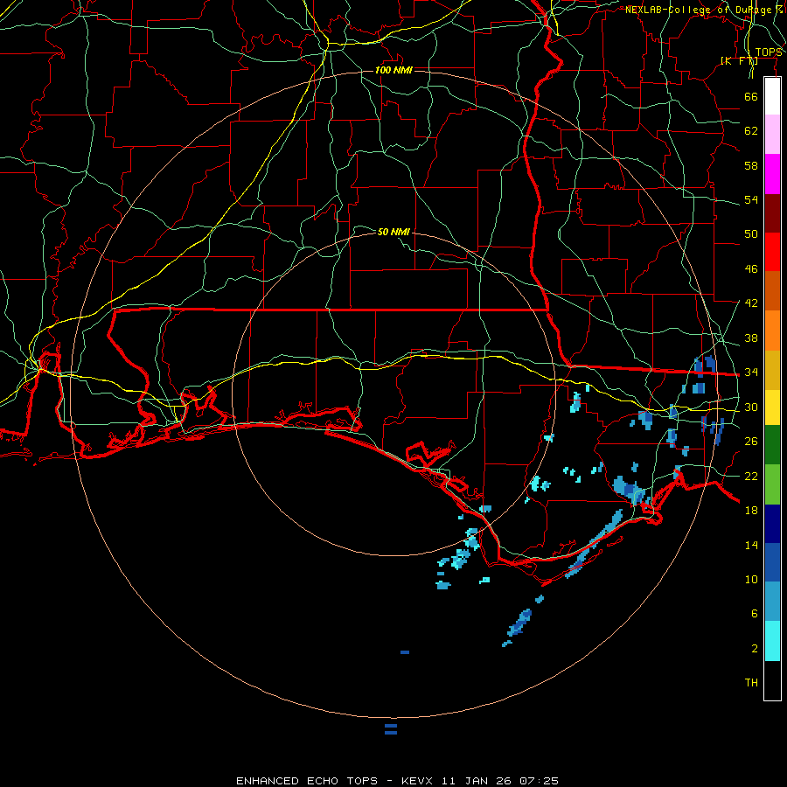Click the dark orange swatch between 46 and 42

pyautogui.click(x=772, y=291)
